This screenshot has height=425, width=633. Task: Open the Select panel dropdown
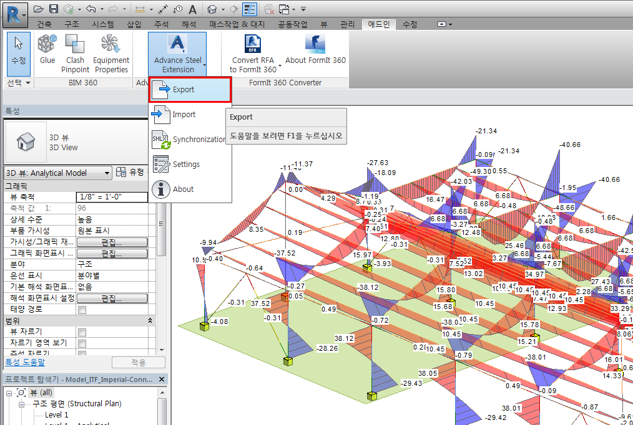click(19, 83)
